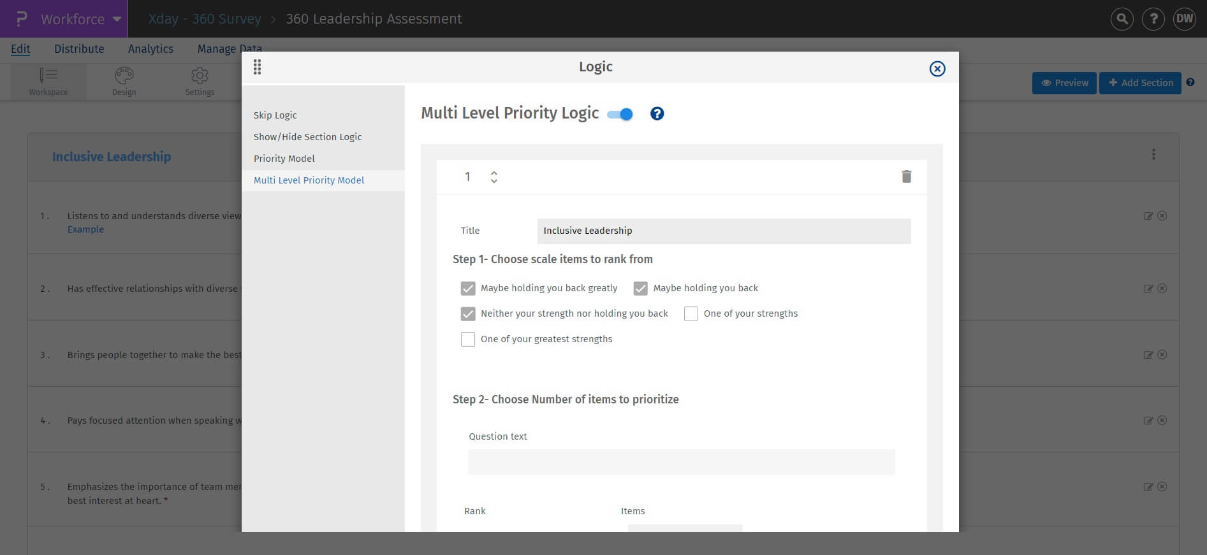Open the Inclusive Leadership section three-dot menu
1207x555 pixels.
(x=1153, y=155)
